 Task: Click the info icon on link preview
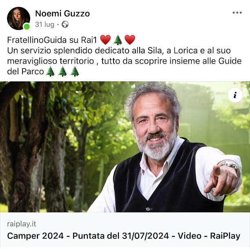click(x=235, y=95)
